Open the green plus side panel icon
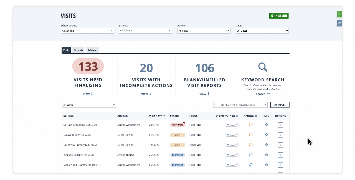The image size is (355, 180). 339,14
